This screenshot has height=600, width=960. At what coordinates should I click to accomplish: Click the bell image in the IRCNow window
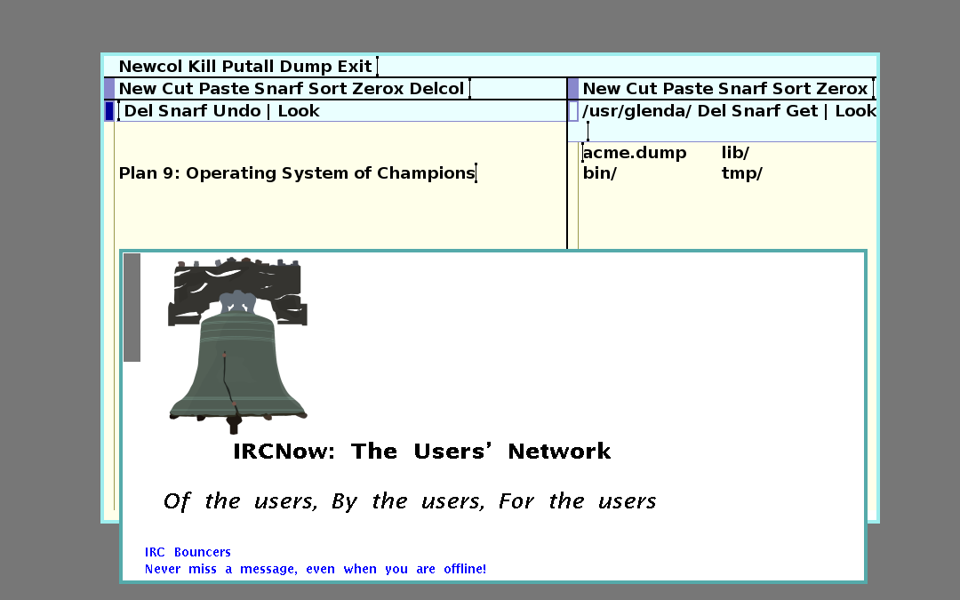click(237, 345)
